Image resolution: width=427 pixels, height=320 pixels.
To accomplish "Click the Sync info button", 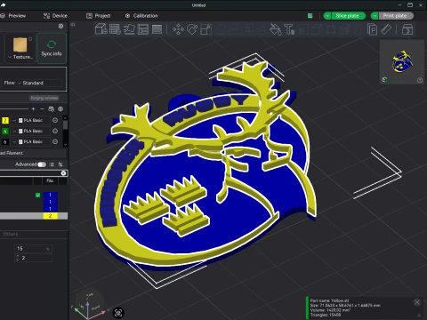I will (52, 48).
